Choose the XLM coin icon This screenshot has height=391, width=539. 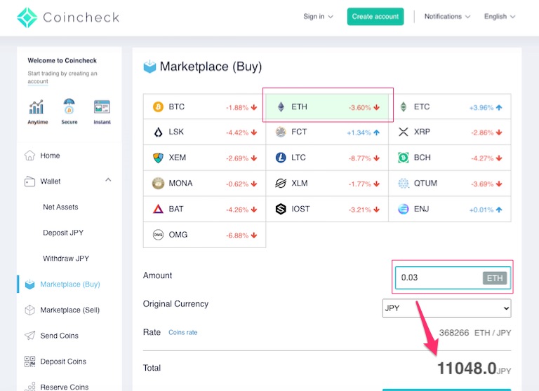[281, 184]
